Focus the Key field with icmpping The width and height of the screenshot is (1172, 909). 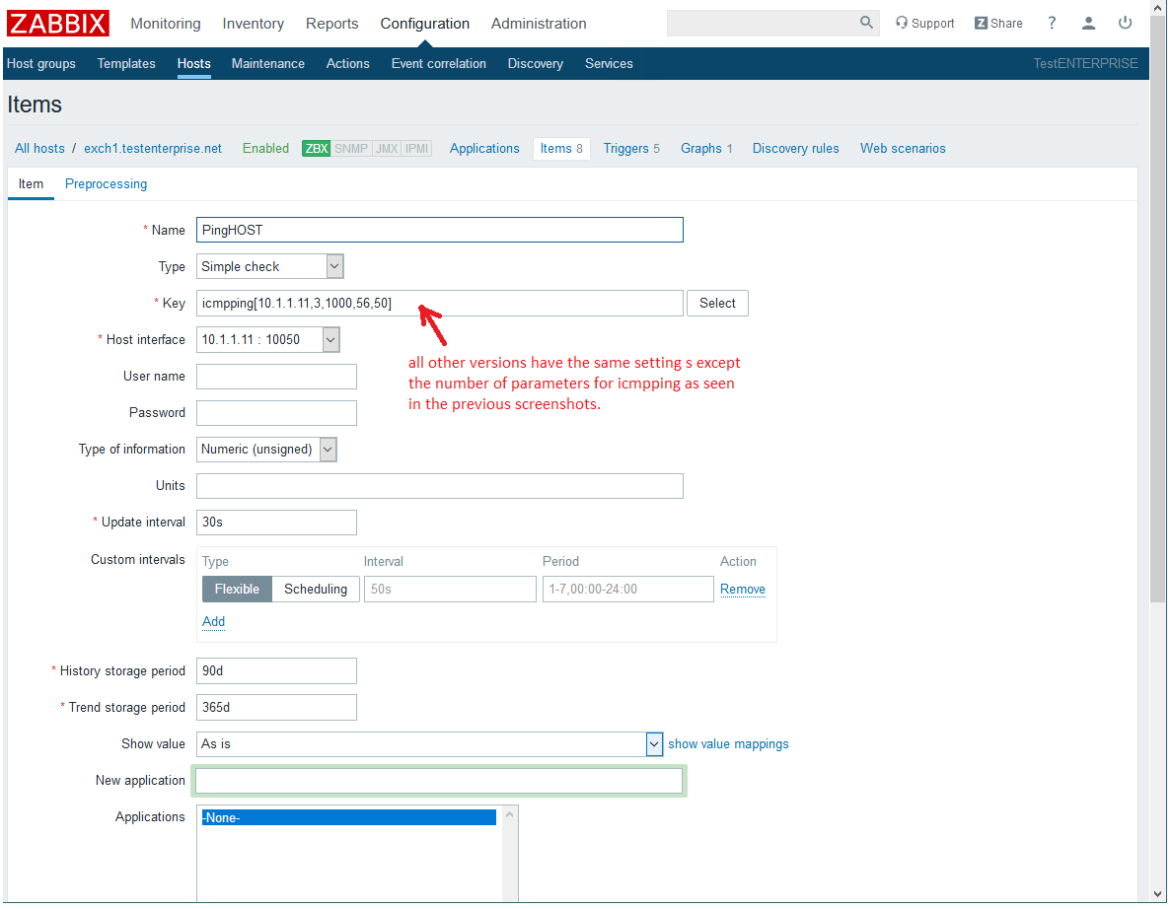pyautogui.click(x=440, y=304)
